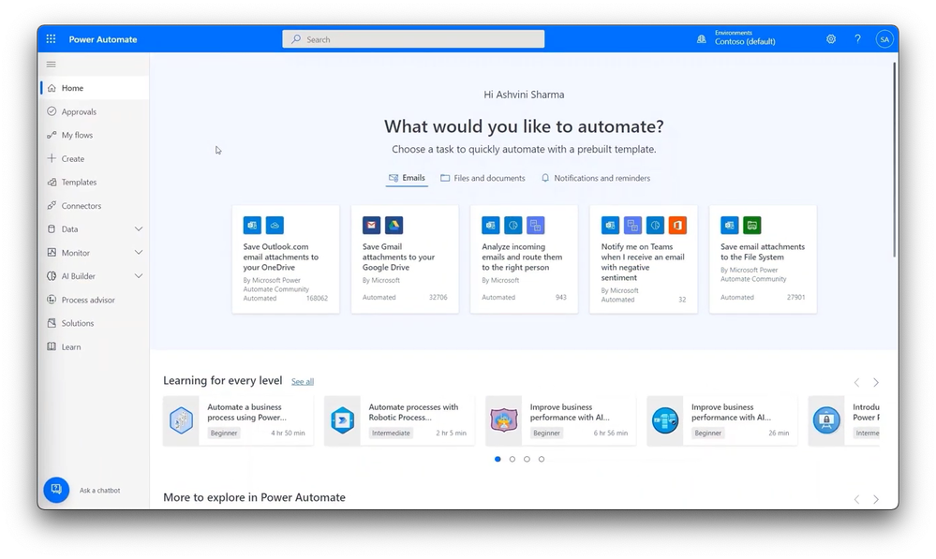Select the Files and documents tab
The width and height of the screenshot is (936, 559).
[x=483, y=178]
